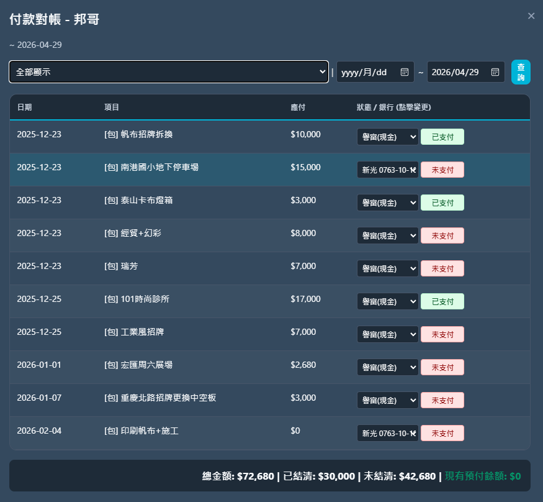543x502 pixels.
Task: Toggle payment status of 泰山卡布燈箱
Action: click(442, 203)
